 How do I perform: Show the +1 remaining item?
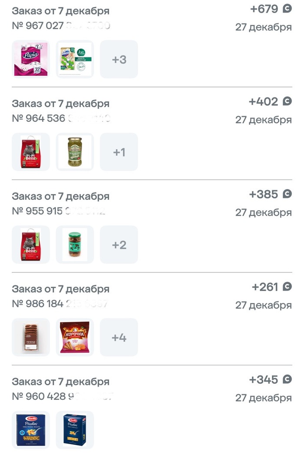pos(119,152)
